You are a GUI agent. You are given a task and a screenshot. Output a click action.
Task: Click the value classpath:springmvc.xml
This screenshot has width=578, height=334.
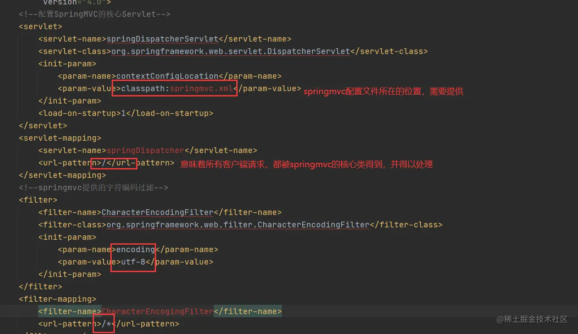tap(177, 88)
